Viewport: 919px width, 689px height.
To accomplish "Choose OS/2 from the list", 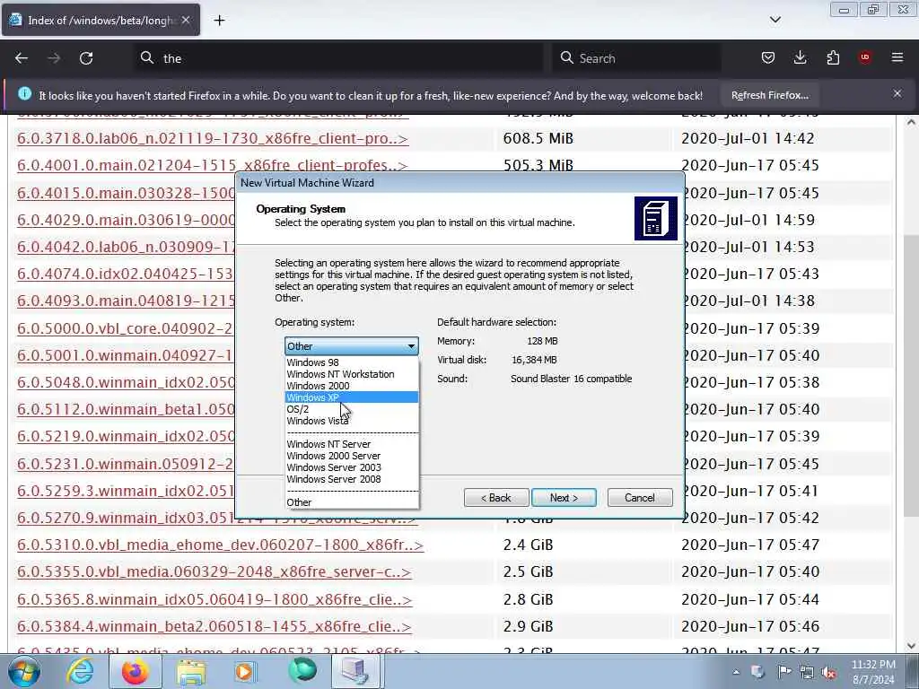I will pos(352,409).
